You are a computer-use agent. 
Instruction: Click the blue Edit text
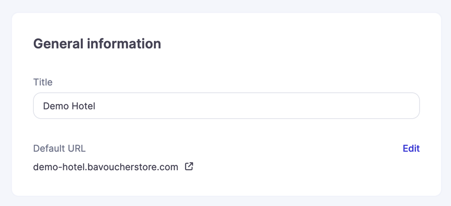point(411,149)
